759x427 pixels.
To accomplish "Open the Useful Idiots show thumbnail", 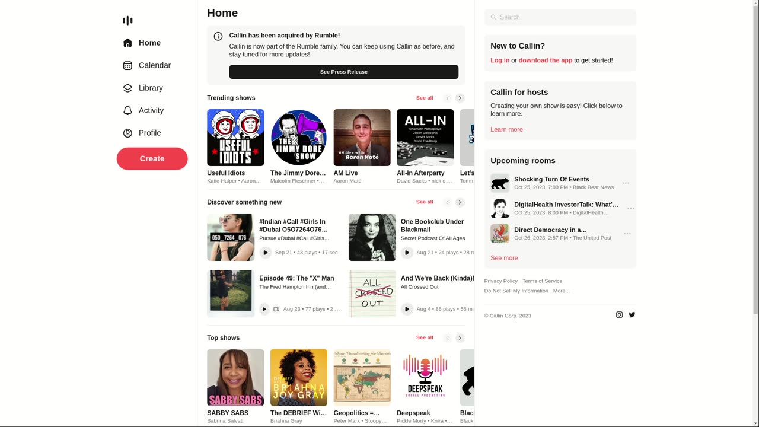I will (x=235, y=138).
